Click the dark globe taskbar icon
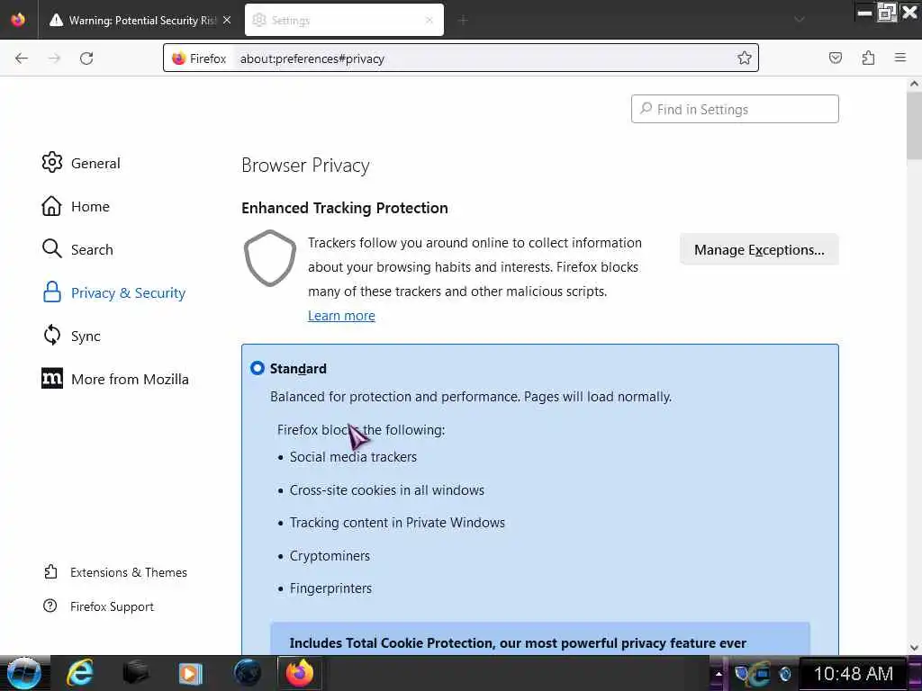 (248, 673)
